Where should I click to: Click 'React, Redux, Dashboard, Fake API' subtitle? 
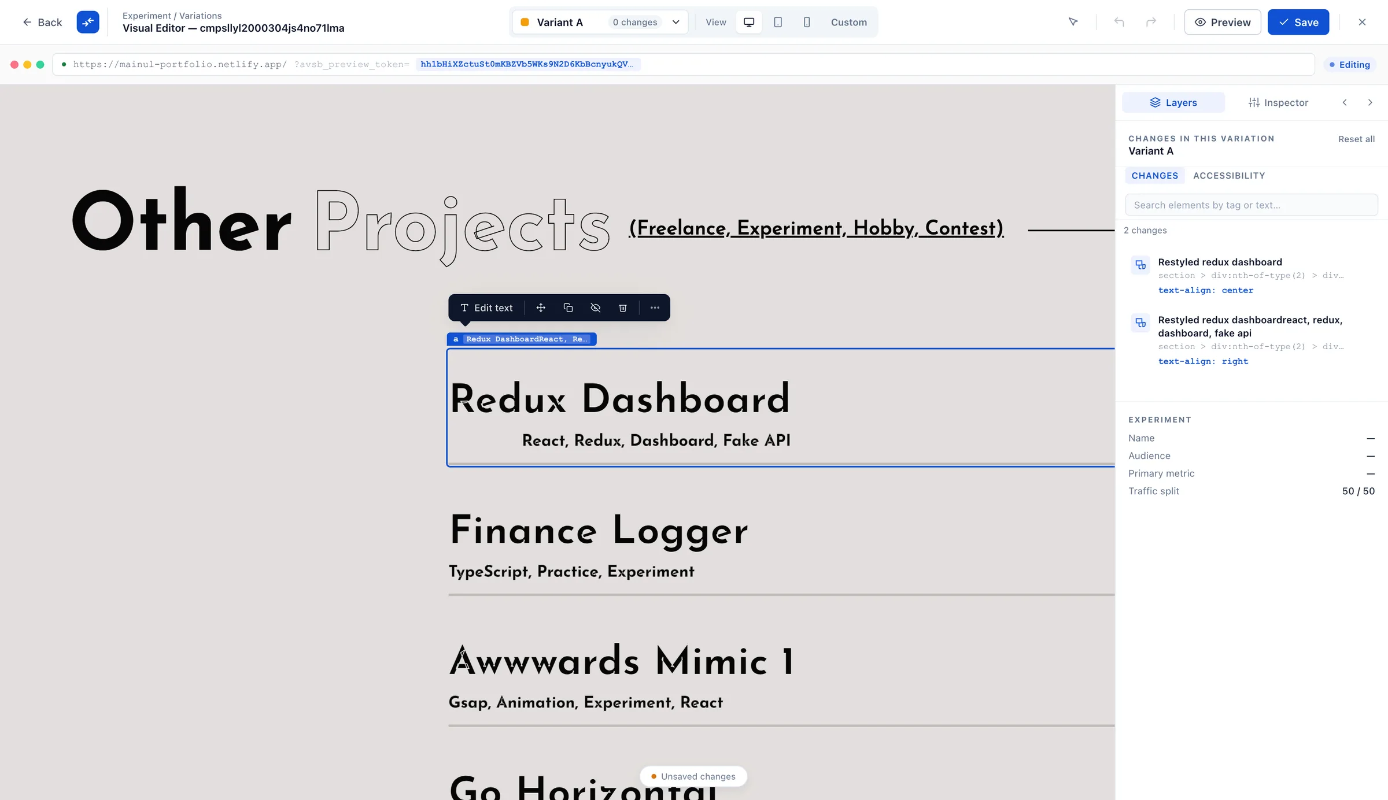click(x=656, y=440)
